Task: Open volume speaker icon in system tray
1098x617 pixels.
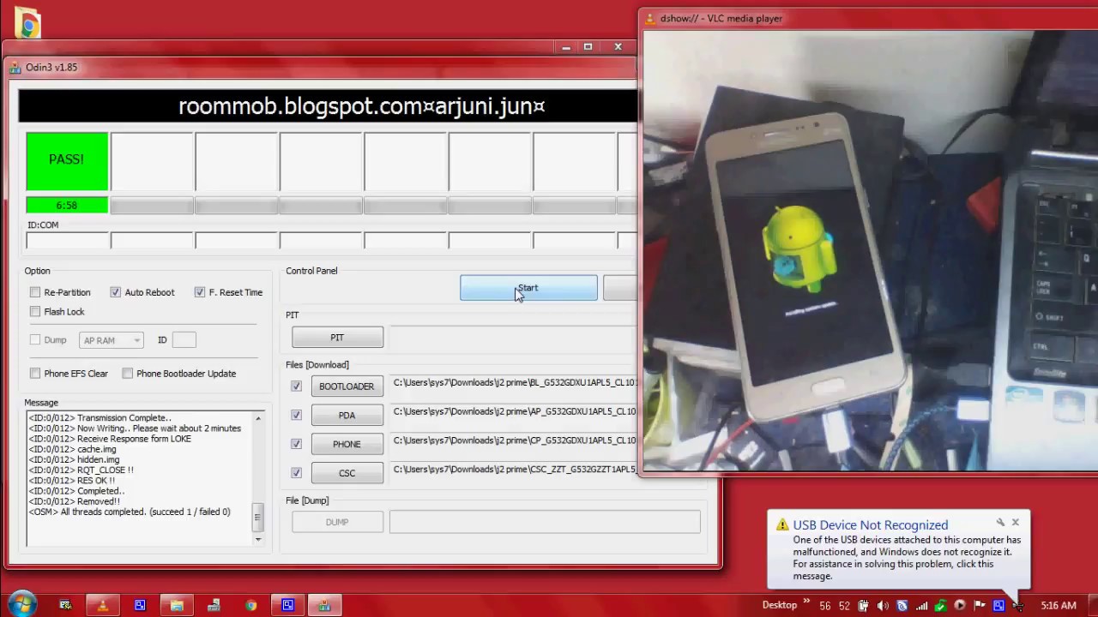Action: click(884, 606)
